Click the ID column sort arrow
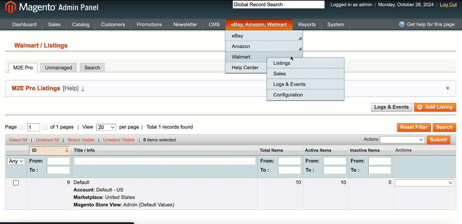The height and width of the screenshot is (224, 462). 67,150
